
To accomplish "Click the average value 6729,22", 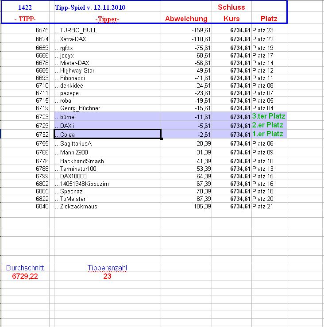I will coord(25,276).
